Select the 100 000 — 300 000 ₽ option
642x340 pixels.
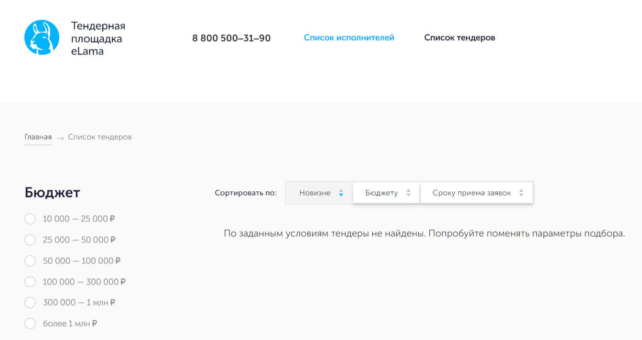tap(30, 282)
